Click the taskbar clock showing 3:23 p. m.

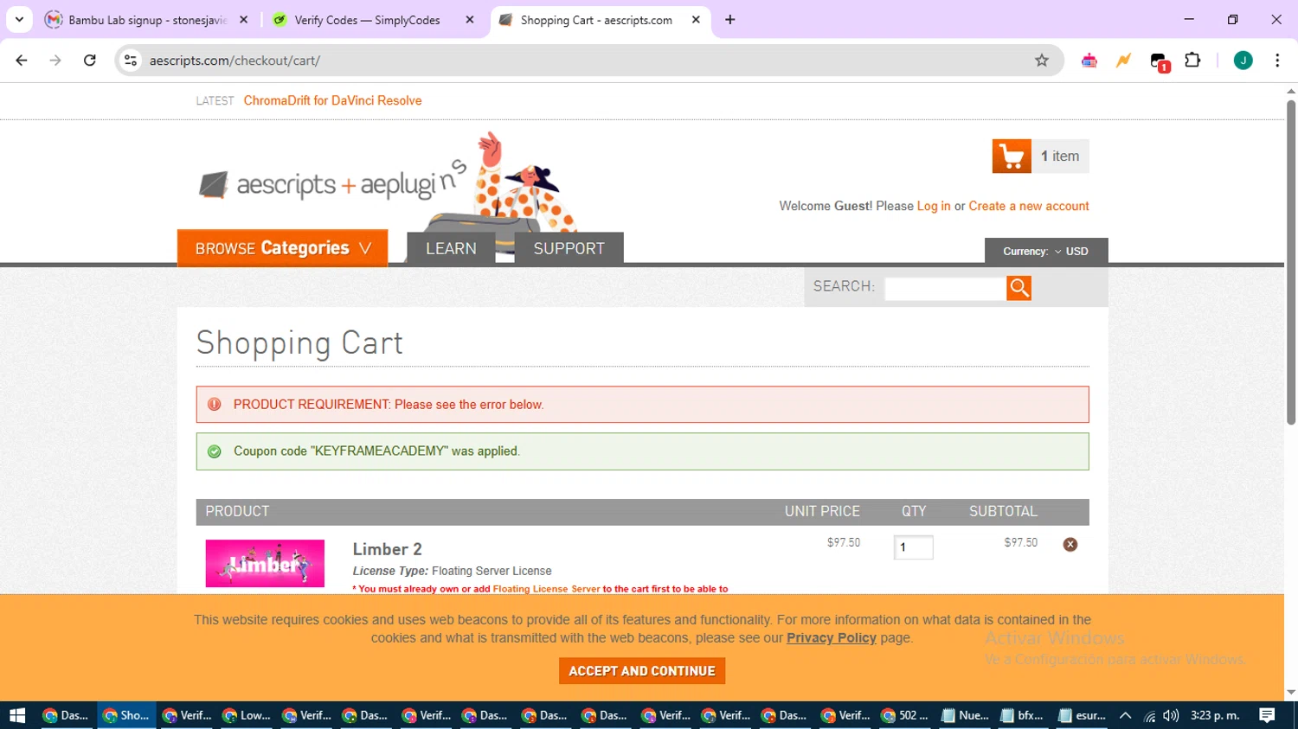click(x=1215, y=715)
